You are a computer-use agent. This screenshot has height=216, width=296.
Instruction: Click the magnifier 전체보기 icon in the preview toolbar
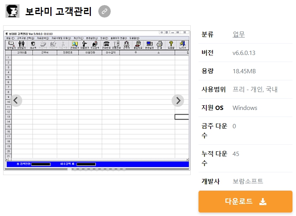[x=74, y=45]
